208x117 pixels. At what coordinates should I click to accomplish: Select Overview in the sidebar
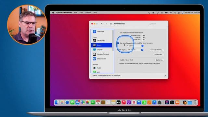tap(102, 32)
